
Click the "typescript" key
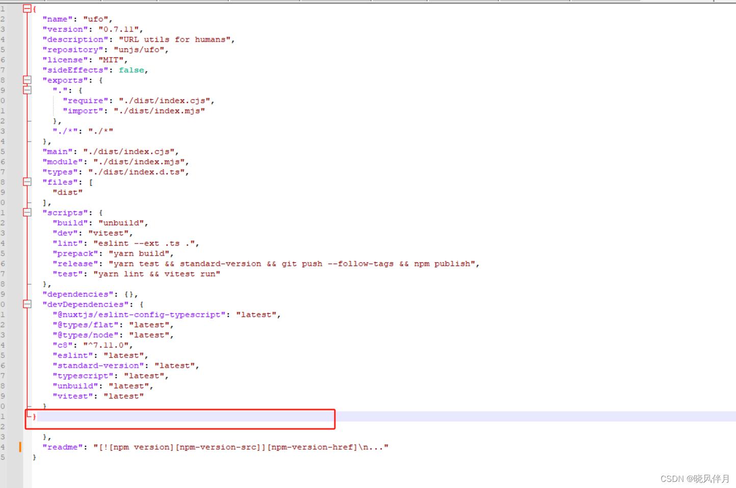coord(83,376)
